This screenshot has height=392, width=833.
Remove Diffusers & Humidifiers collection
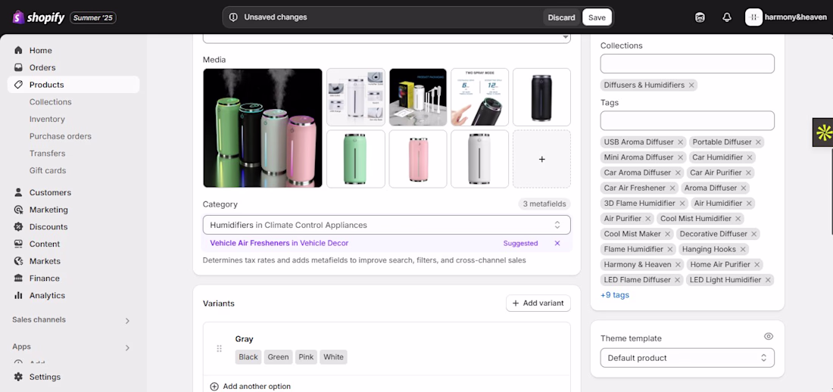[x=691, y=85]
